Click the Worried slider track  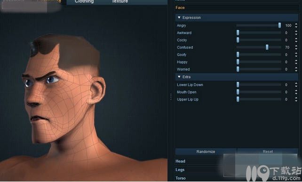[259, 69]
